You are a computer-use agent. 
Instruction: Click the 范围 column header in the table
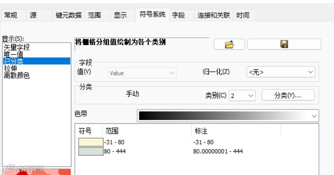pos(112,131)
